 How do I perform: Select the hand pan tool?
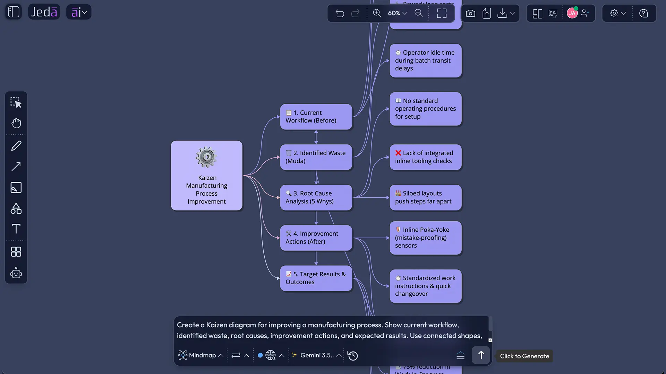pos(16,123)
